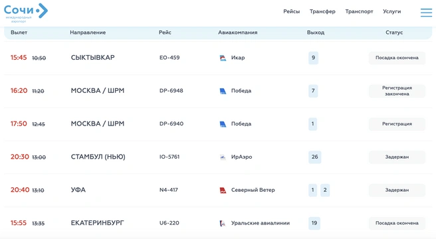Screen dimensions: 436x239
Task: Click Задержан status for IO-5761
Action: [x=397, y=157]
